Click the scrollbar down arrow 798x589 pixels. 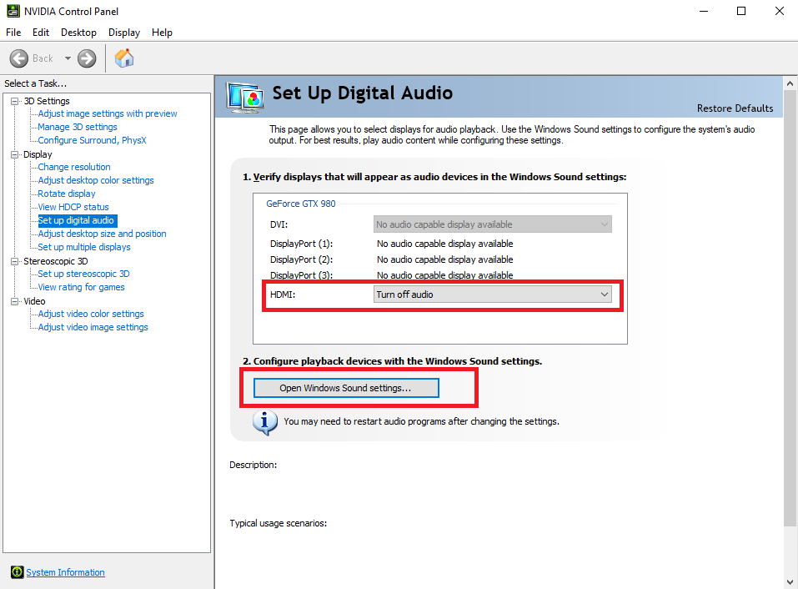click(790, 581)
